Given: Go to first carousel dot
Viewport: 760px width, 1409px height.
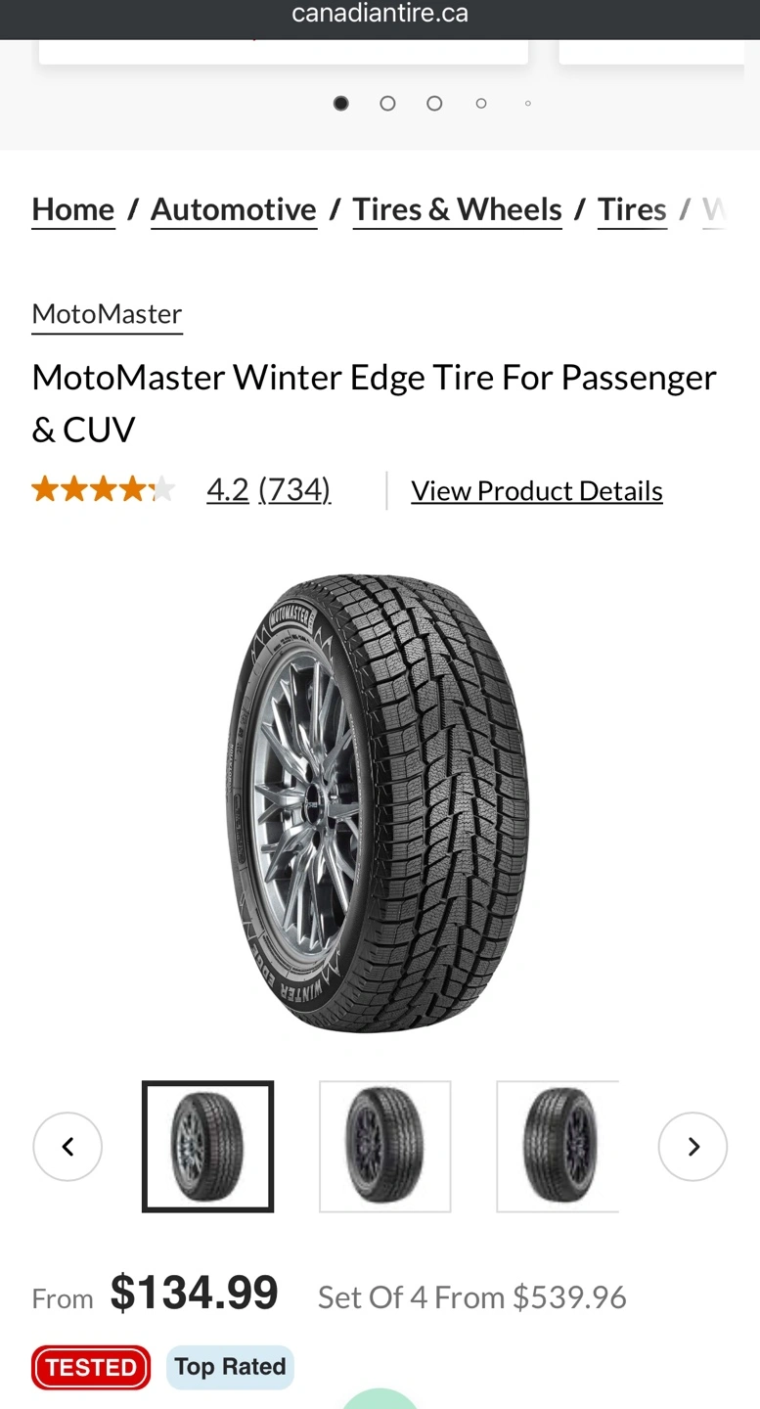Looking at the screenshot, I should coord(340,103).
